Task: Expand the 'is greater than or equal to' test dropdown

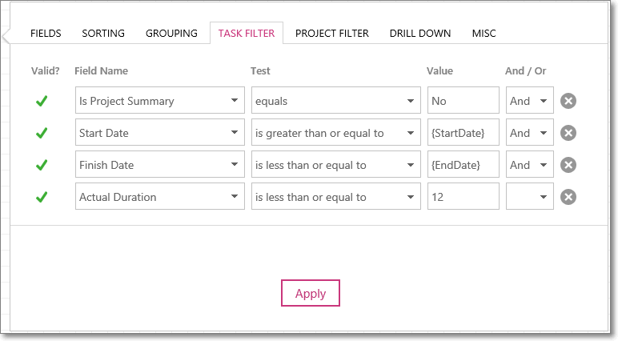Action: 335,132
